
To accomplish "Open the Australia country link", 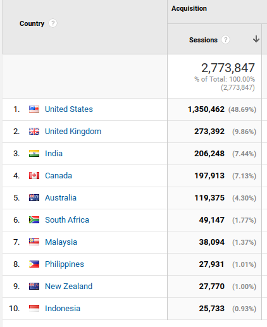I will click(61, 198).
